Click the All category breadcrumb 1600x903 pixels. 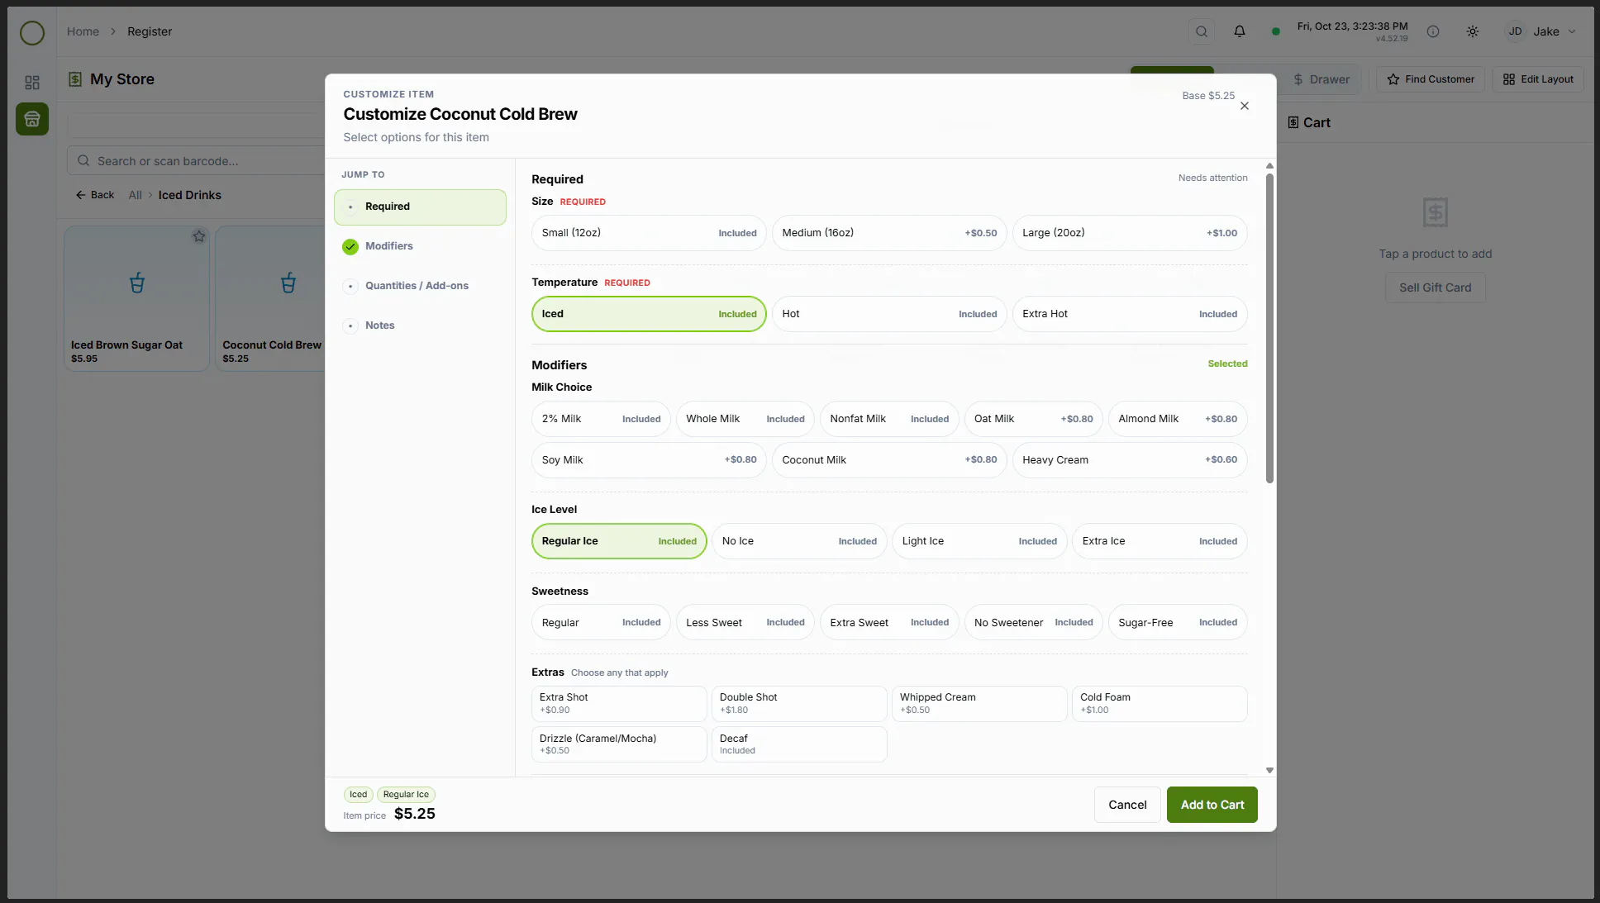[x=135, y=195]
